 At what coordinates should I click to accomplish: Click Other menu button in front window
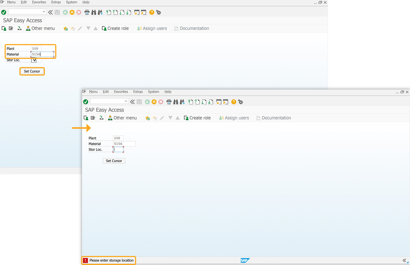[x=122, y=118]
